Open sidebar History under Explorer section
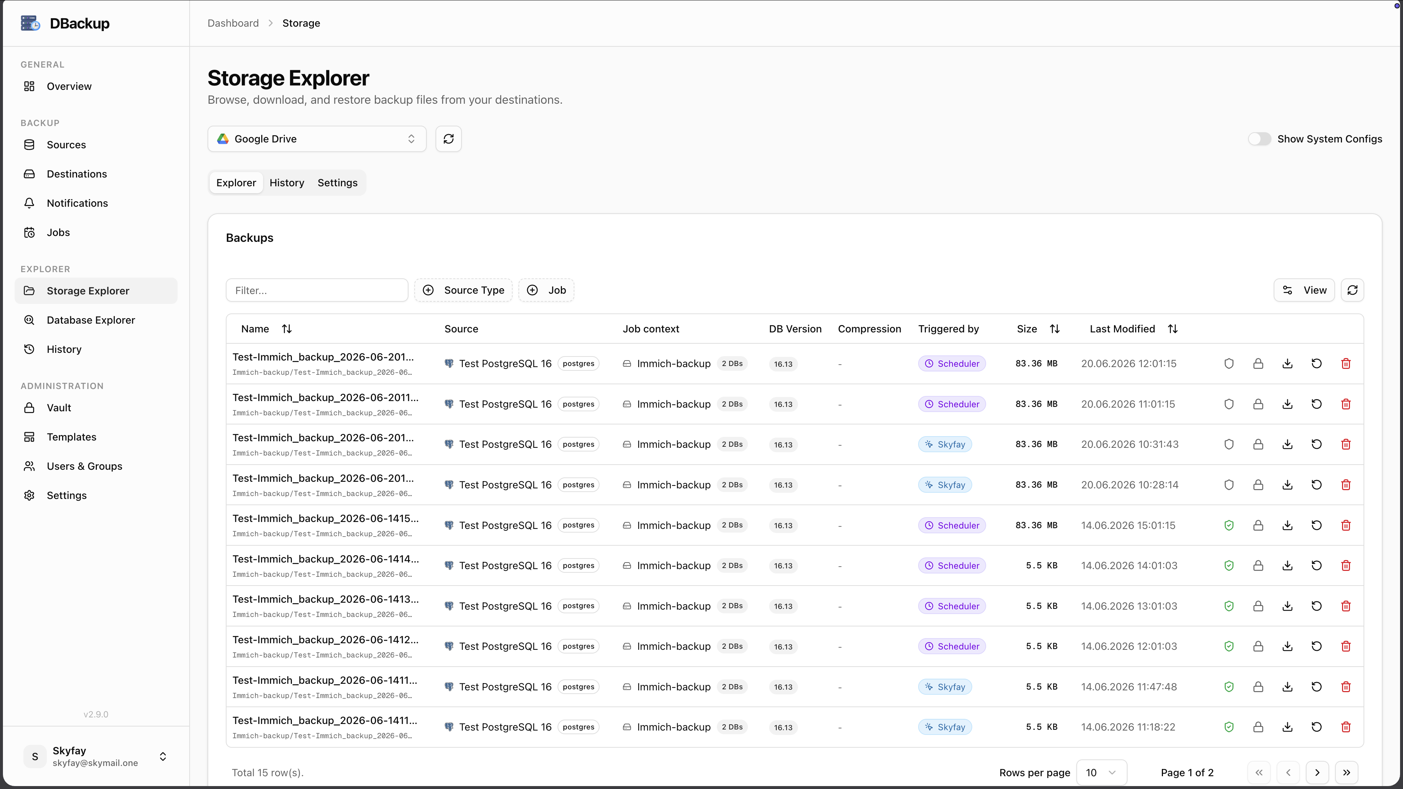 [96, 350]
